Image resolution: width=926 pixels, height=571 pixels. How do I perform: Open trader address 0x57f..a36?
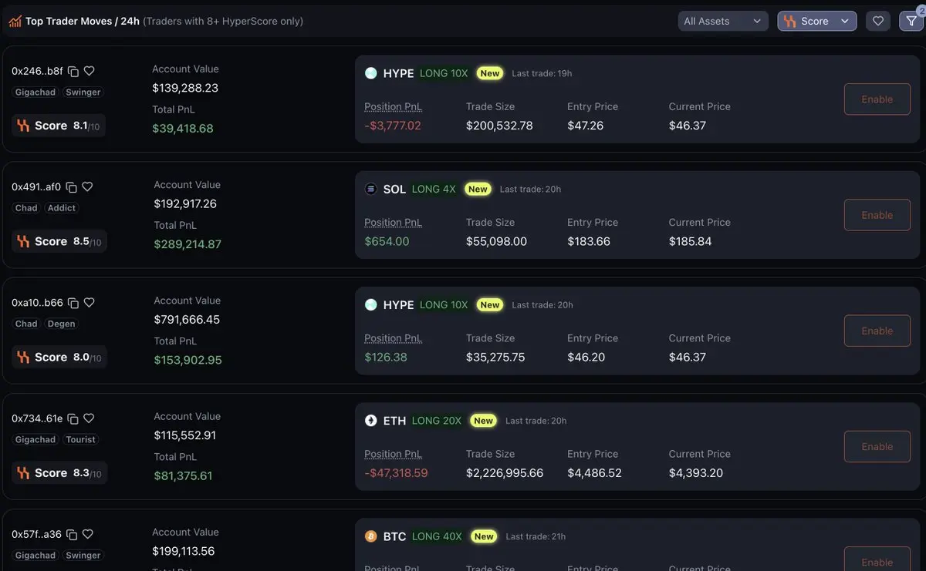(36, 534)
